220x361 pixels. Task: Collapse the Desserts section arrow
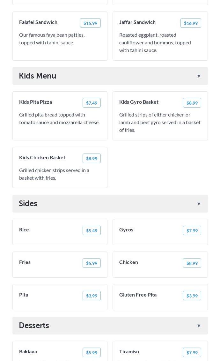click(x=199, y=326)
